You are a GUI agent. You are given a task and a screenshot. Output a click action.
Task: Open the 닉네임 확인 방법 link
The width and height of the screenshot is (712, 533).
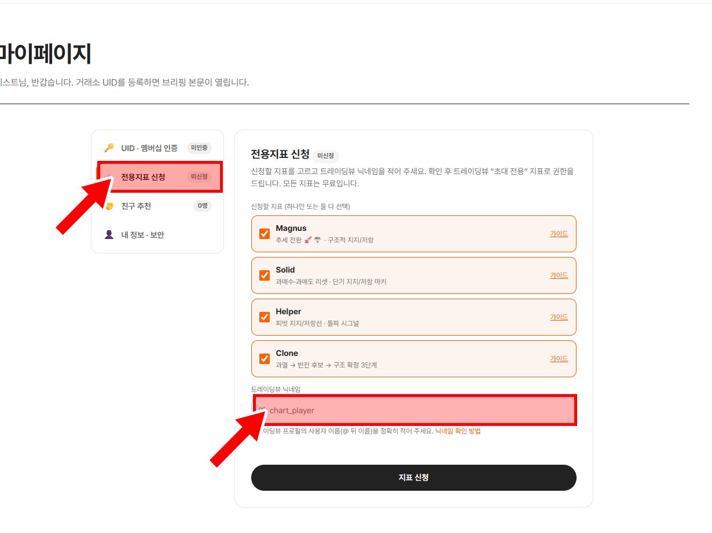458,431
